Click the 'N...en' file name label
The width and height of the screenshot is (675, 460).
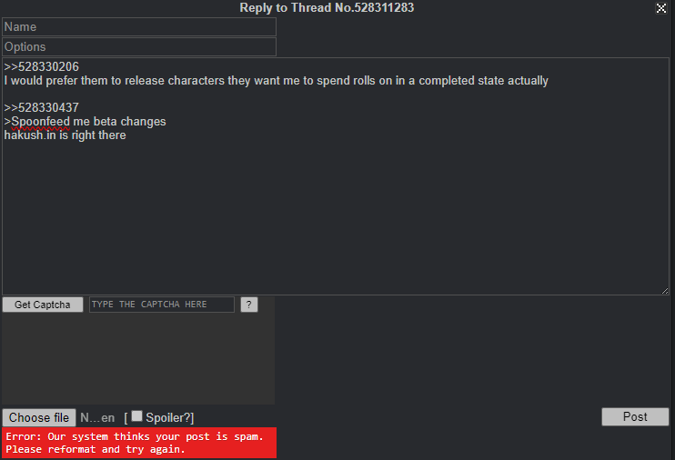click(97, 418)
